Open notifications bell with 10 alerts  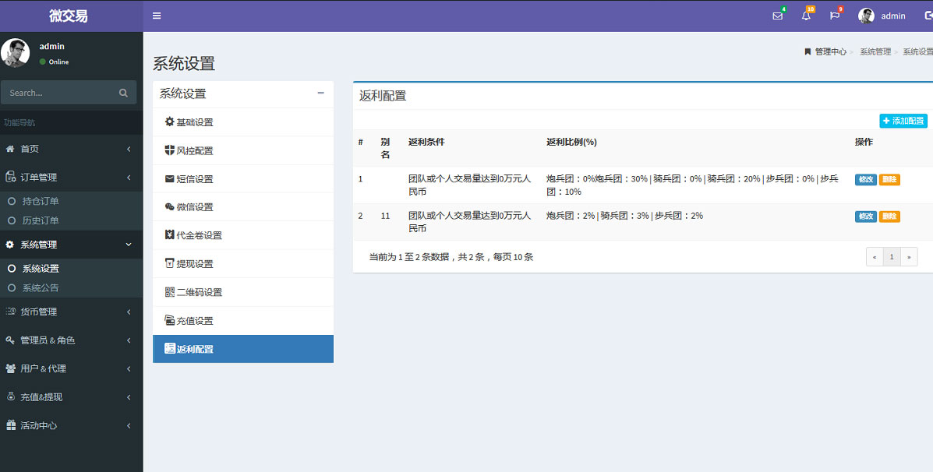(x=805, y=16)
